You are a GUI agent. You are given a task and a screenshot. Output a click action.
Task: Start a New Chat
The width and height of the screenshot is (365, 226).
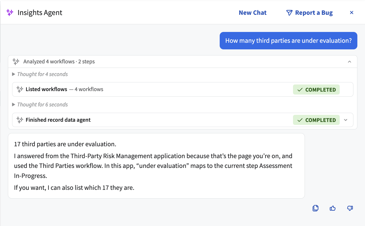(253, 13)
